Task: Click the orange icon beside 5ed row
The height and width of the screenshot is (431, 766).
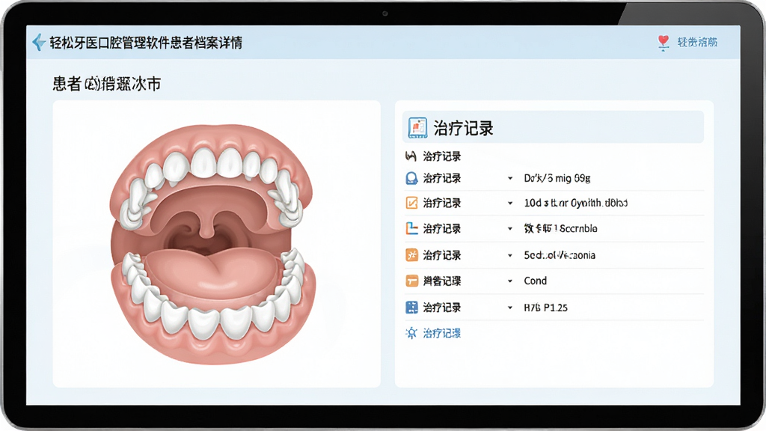Action: [412, 255]
